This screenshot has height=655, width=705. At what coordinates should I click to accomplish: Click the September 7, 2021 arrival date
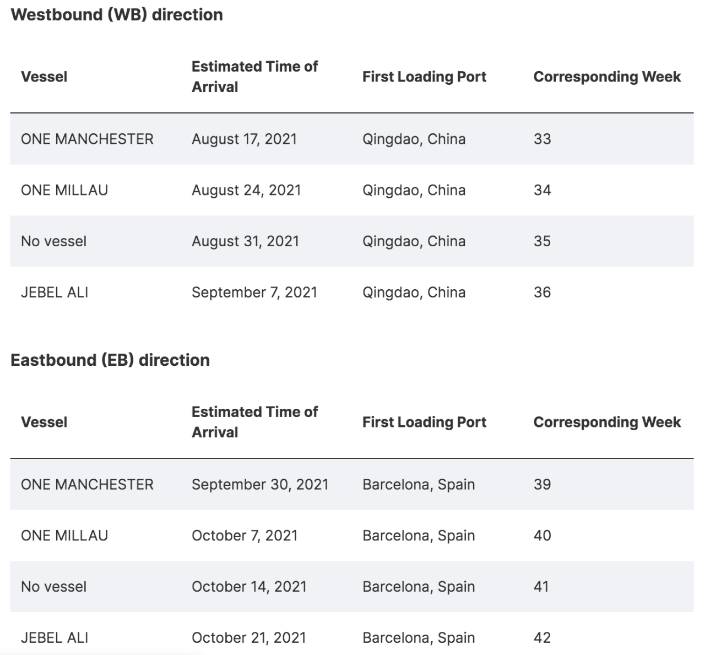254,293
